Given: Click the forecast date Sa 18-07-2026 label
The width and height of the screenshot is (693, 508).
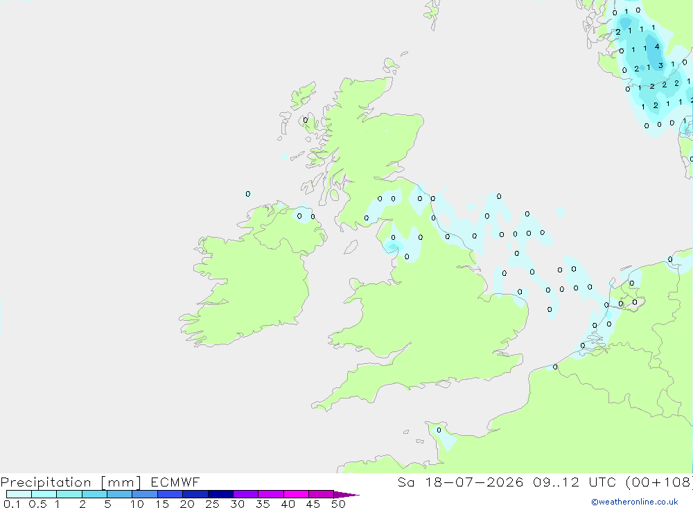Looking at the screenshot, I should point(460,482).
